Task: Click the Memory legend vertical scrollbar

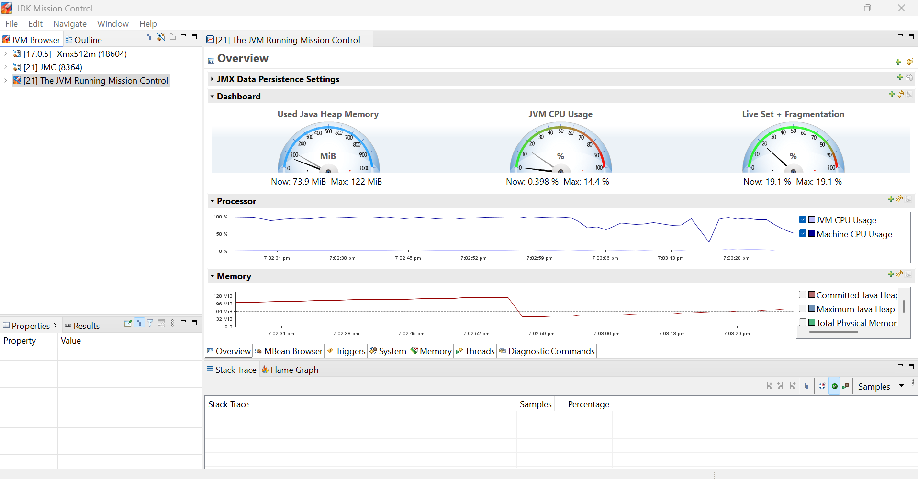Action: point(904,306)
